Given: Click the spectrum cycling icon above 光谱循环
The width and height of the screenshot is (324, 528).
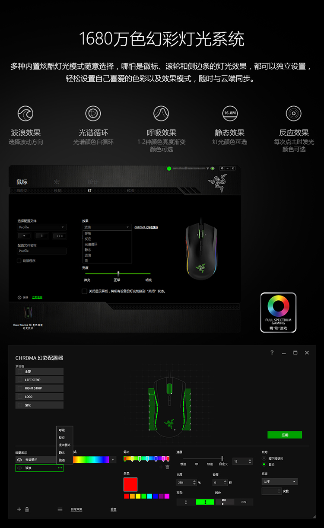Looking at the screenshot, I should click(93, 114).
